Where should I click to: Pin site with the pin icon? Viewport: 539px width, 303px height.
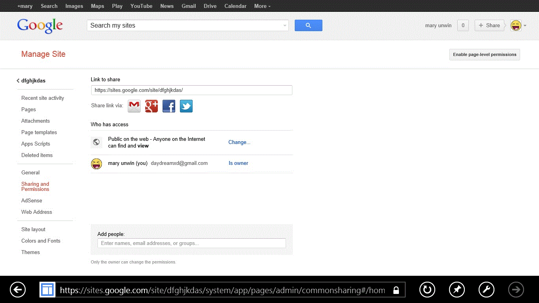[x=457, y=290]
